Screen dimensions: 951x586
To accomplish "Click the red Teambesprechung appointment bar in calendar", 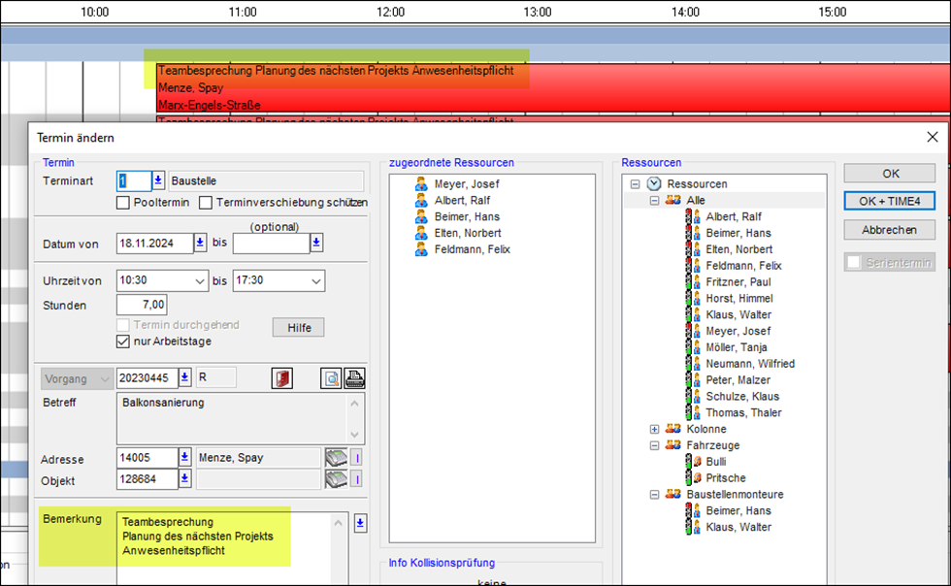I will 679,87.
